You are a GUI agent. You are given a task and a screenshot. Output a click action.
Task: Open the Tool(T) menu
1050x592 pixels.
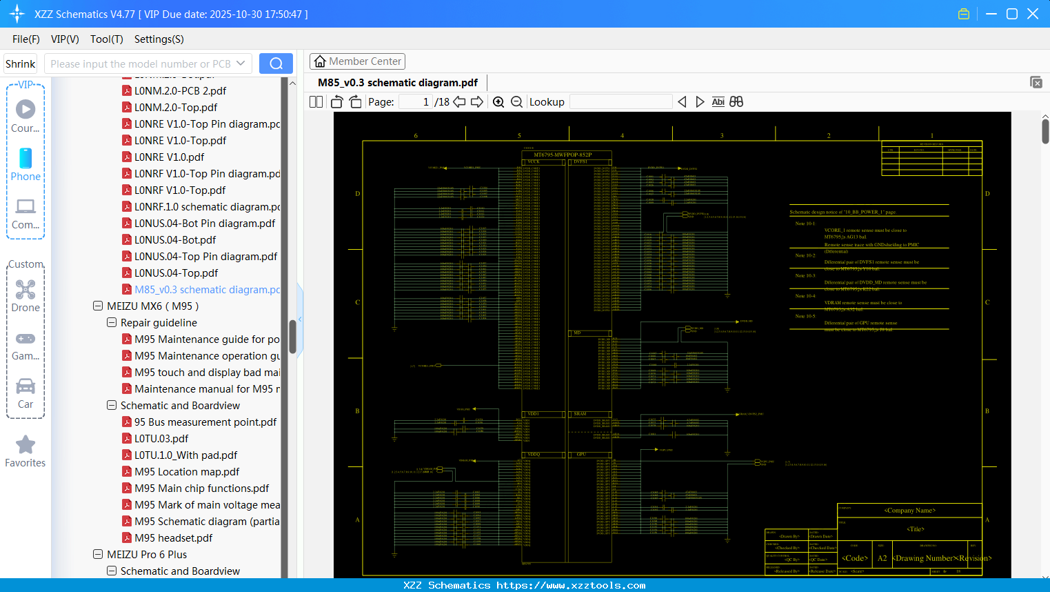pyautogui.click(x=106, y=39)
